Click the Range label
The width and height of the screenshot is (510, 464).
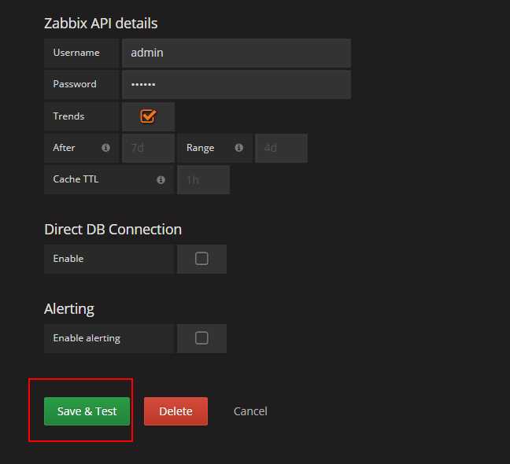pyautogui.click(x=201, y=148)
